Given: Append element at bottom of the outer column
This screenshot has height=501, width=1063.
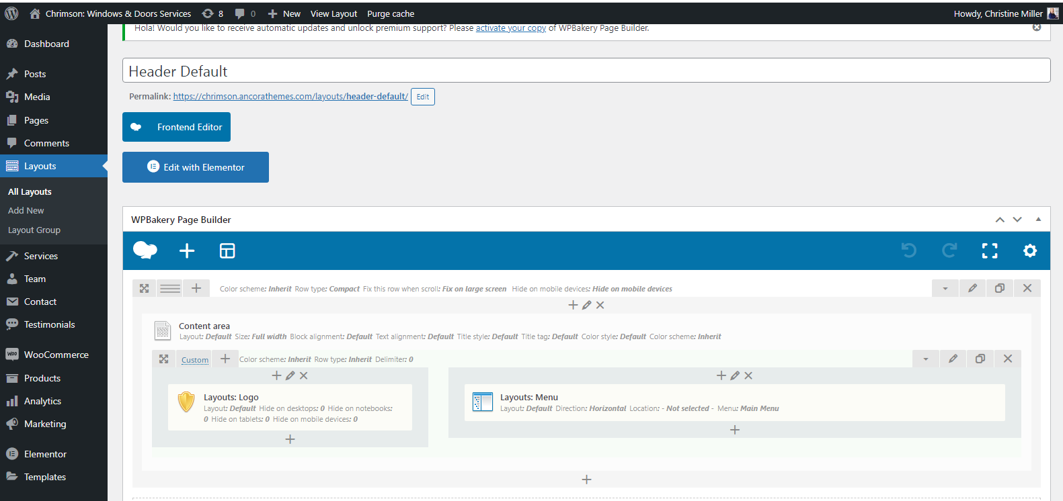Looking at the screenshot, I should 586,480.
